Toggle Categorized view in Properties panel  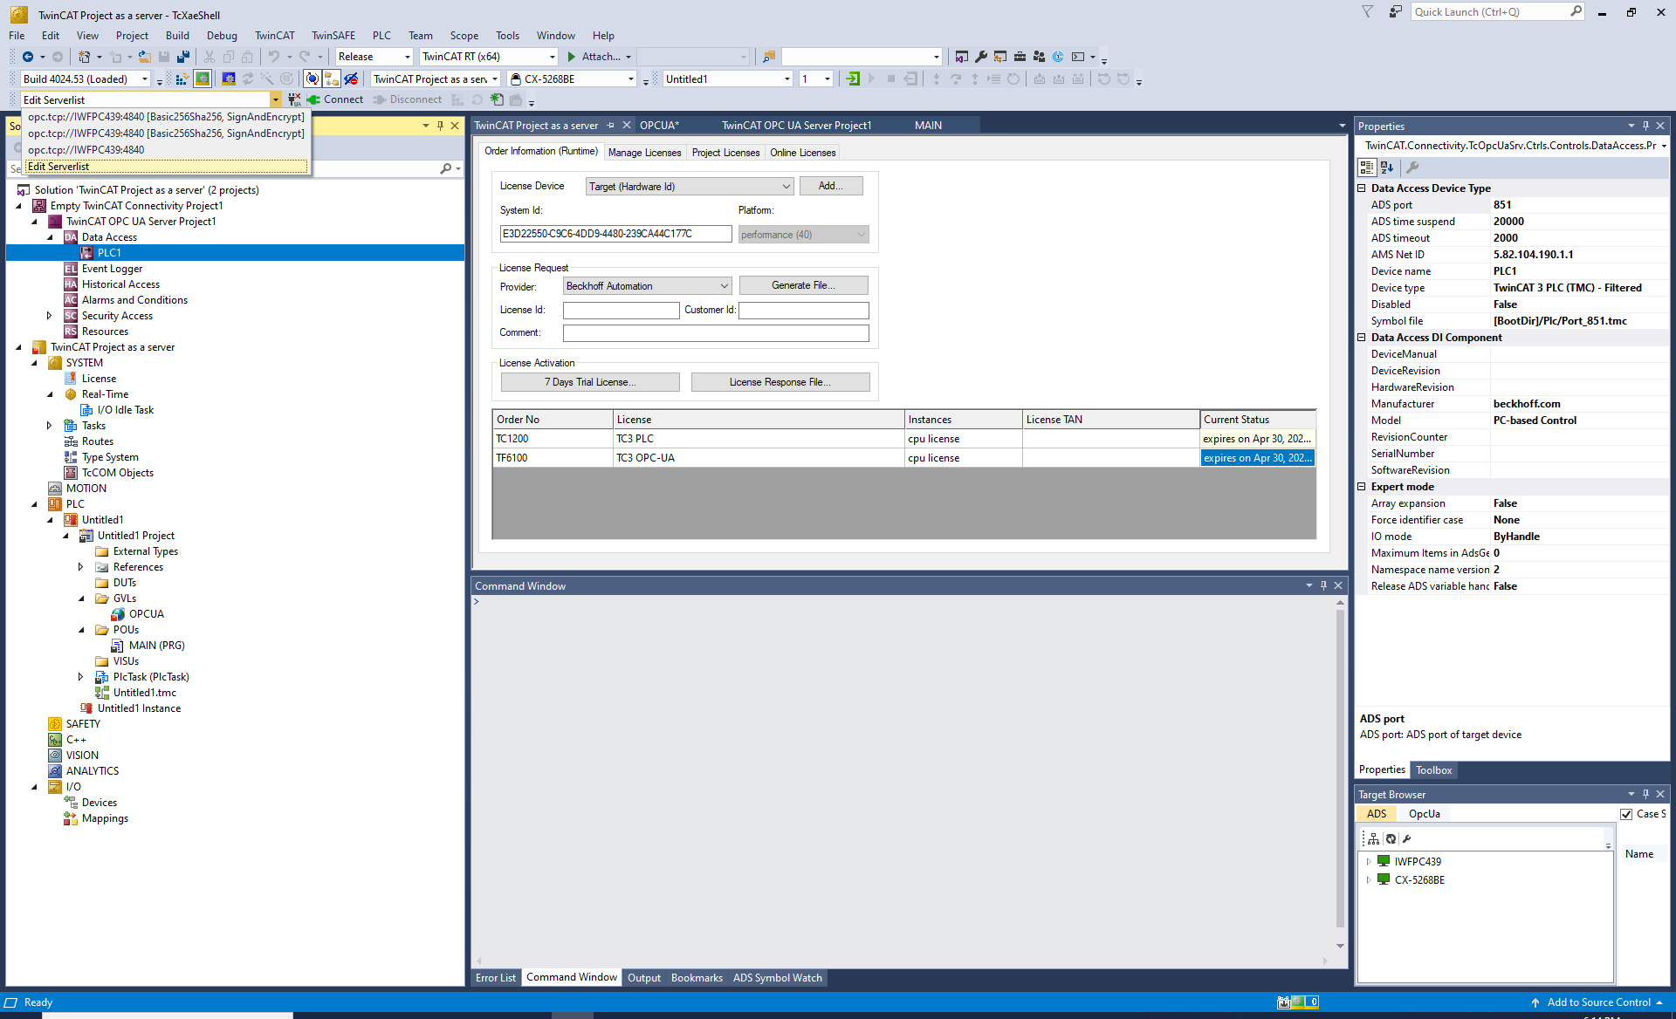1367,168
